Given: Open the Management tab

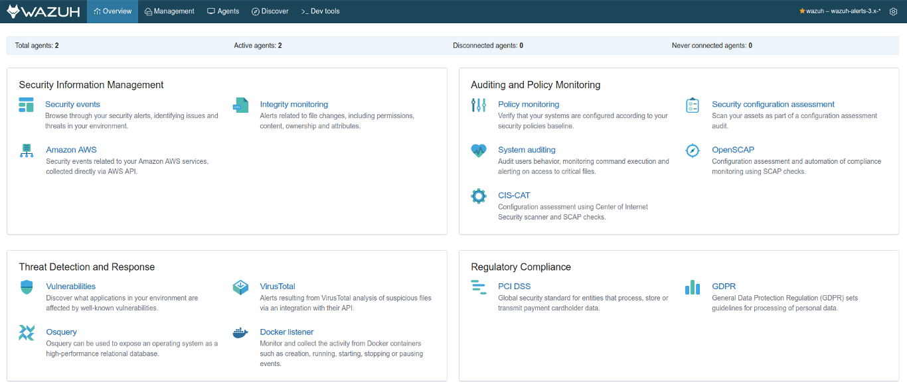Looking at the screenshot, I should (169, 11).
